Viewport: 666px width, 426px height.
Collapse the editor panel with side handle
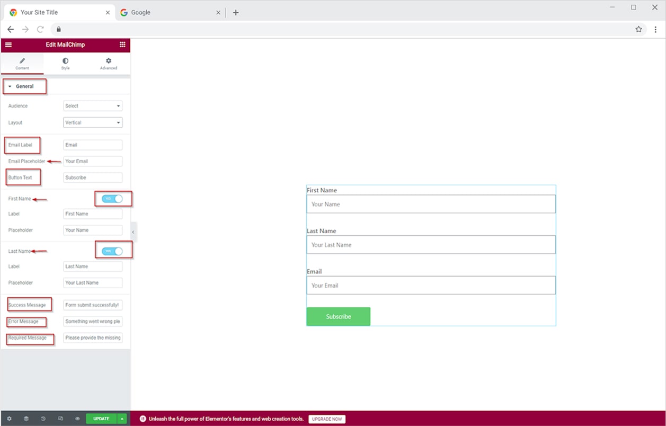[133, 232]
